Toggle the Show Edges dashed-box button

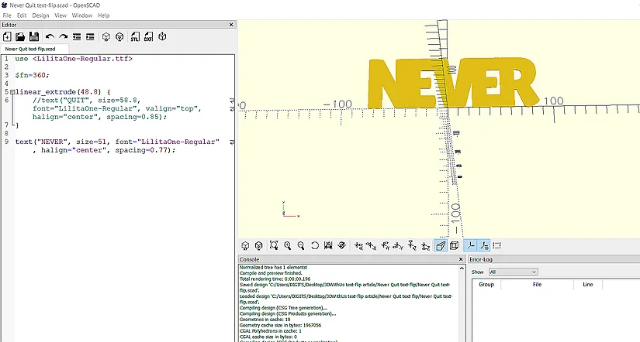point(497,245)
